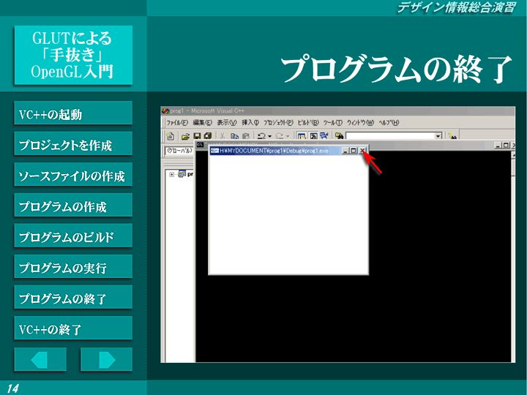Click the Save All toolbar icon
The height and width of the screenshot is (395, 527).
(208, 136)
